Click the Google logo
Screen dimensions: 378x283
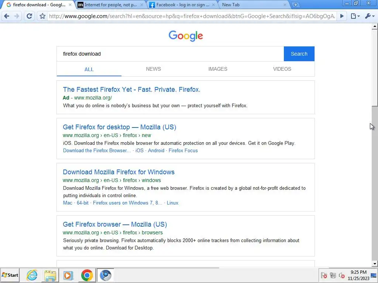click(186, 36)
